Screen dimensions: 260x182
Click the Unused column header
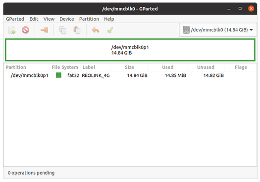(206, 67)
